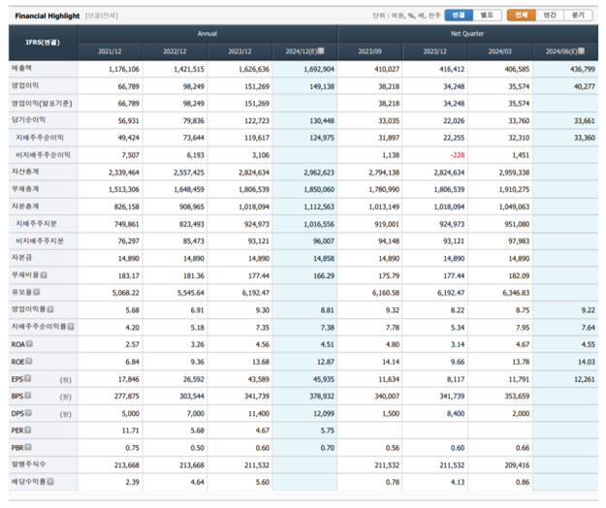This screenshot has height=508, width=606.
Task: Click the 14.03 ROE cell
Action: click(565, 362)
